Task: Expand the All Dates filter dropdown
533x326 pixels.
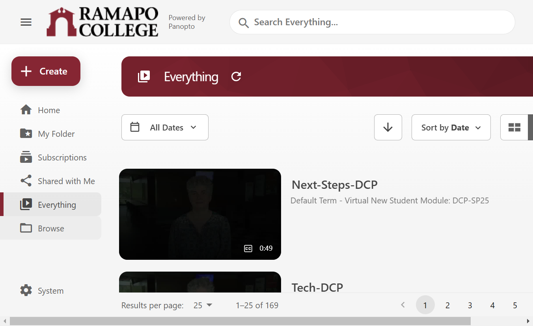Action: 165,127
